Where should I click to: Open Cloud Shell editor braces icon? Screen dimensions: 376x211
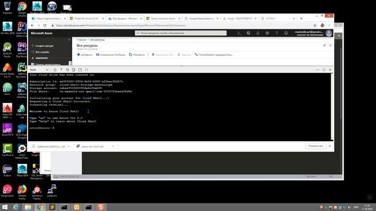(x=86, y=70)
